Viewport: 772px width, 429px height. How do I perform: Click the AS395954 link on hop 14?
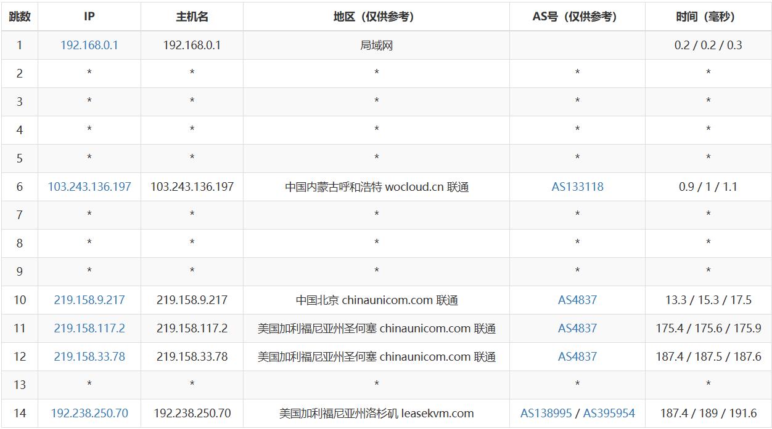pos(607,414)
